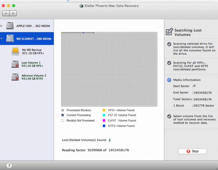Viewport: 218px width, 170px height.
Task: Stop the volume scan
Action: coord(192,151)
